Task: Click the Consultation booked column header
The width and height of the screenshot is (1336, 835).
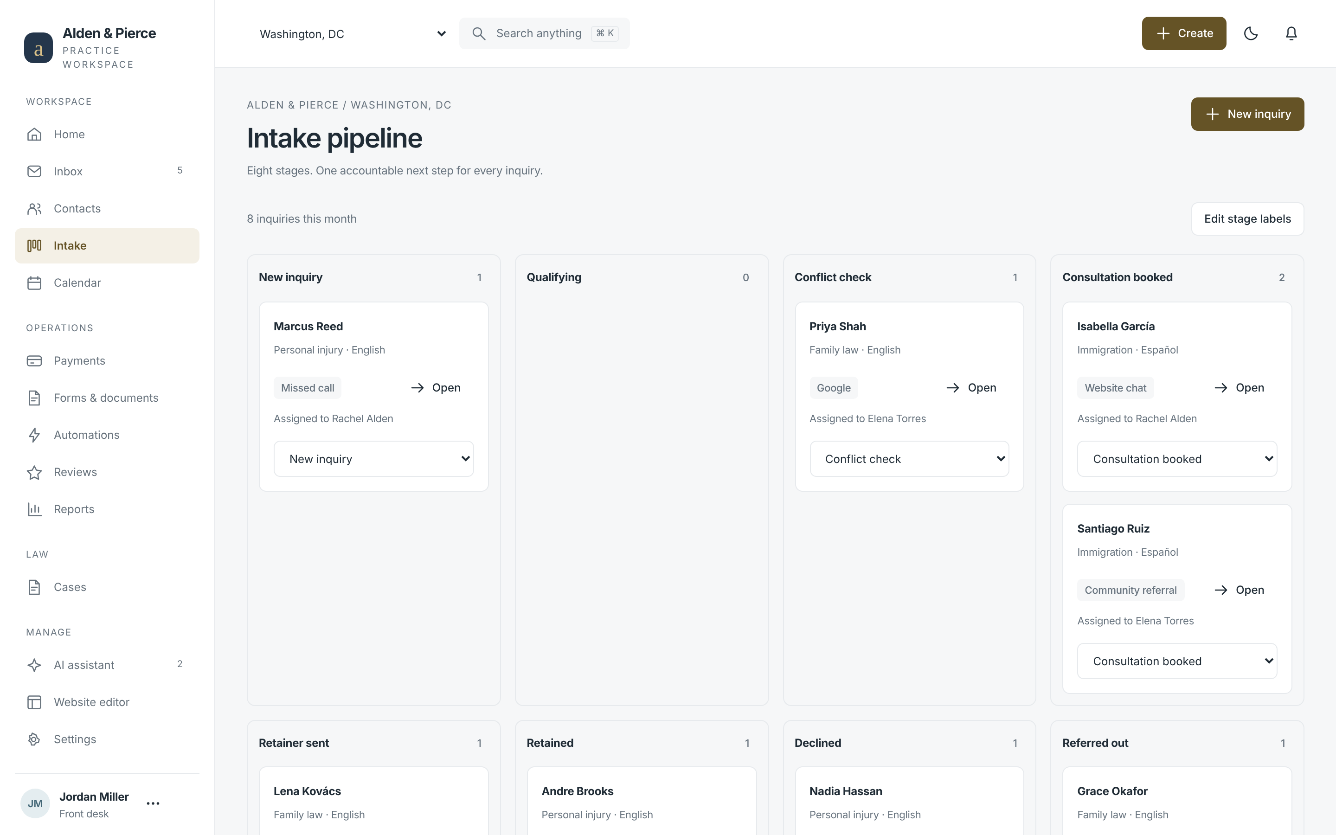Action: 1118,277
